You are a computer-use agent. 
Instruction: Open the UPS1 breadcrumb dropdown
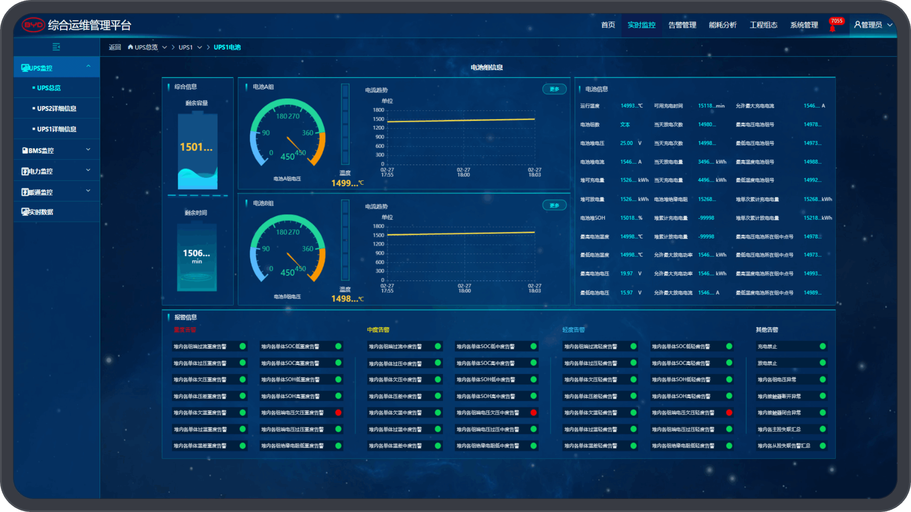[199, 47]
